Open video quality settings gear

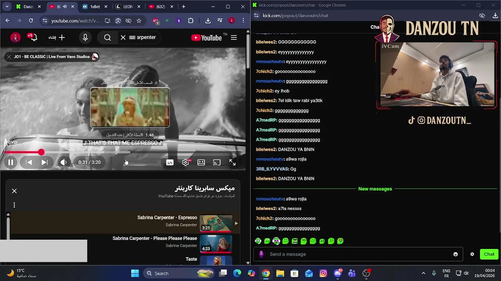(x=186, y=162)
